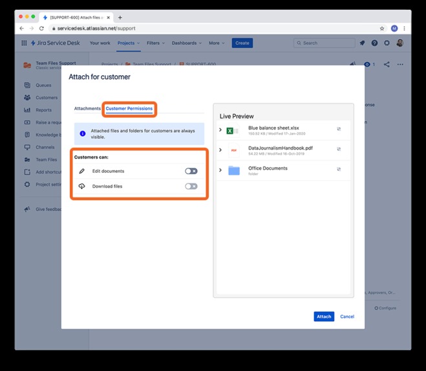Select the Customer Permissions tab
The height and width of the screenshot is (371, 426).
129,108
